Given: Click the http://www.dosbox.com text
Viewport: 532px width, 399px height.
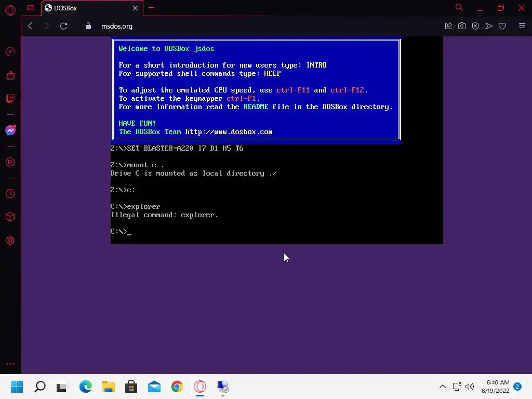Looking at the screenshot, I should point(229,131).
